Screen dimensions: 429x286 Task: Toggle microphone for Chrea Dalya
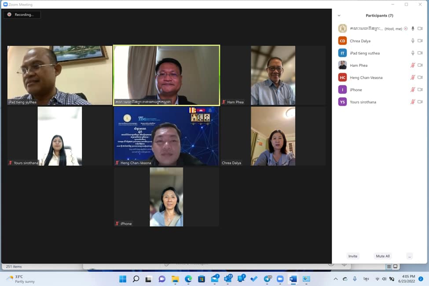(x=413, y=41)
